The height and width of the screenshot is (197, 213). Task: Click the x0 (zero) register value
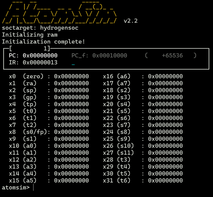point(71,76)
